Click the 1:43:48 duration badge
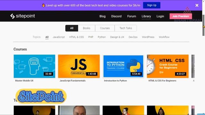 click(x=92, y=74)
